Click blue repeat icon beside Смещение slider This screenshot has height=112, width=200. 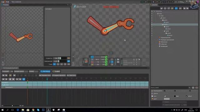[68, 61]
